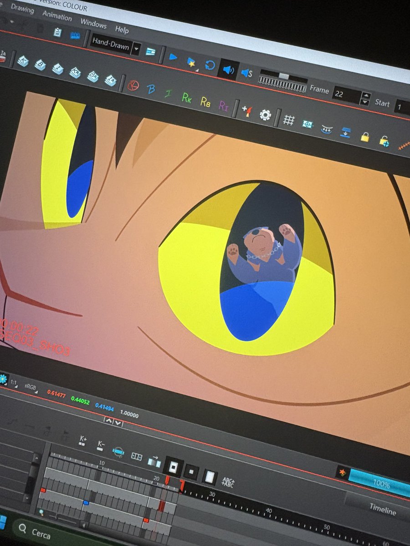Image resolution: width=410 pixels, height=546 pixels.
Task: Click the blue flower icon at the bottom-left of the camera view
Action: point(3,379)
